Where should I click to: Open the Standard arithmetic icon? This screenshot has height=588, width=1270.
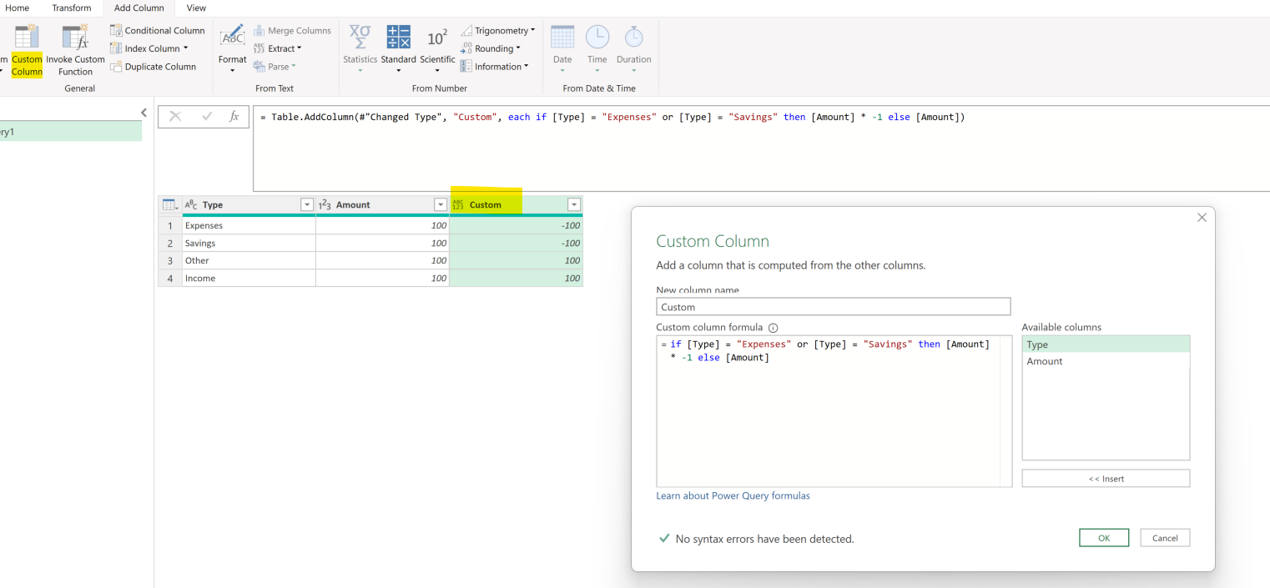[398, 37]
